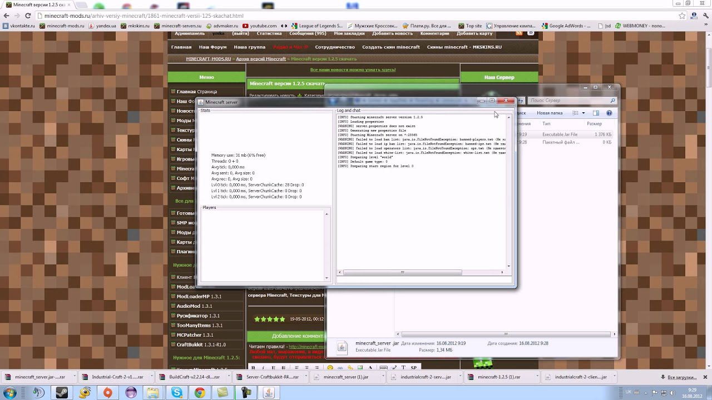Open the Windows Explorer folder taskbar icon
This screenshot has width=712, height=400.
pyautogui.click(x=154, y=393)
